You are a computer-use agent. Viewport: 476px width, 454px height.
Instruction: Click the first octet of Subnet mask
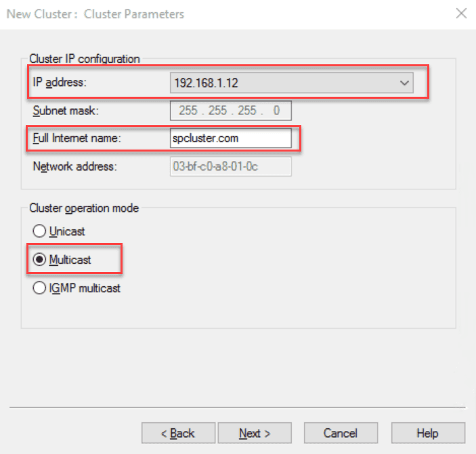click(188, 111)
